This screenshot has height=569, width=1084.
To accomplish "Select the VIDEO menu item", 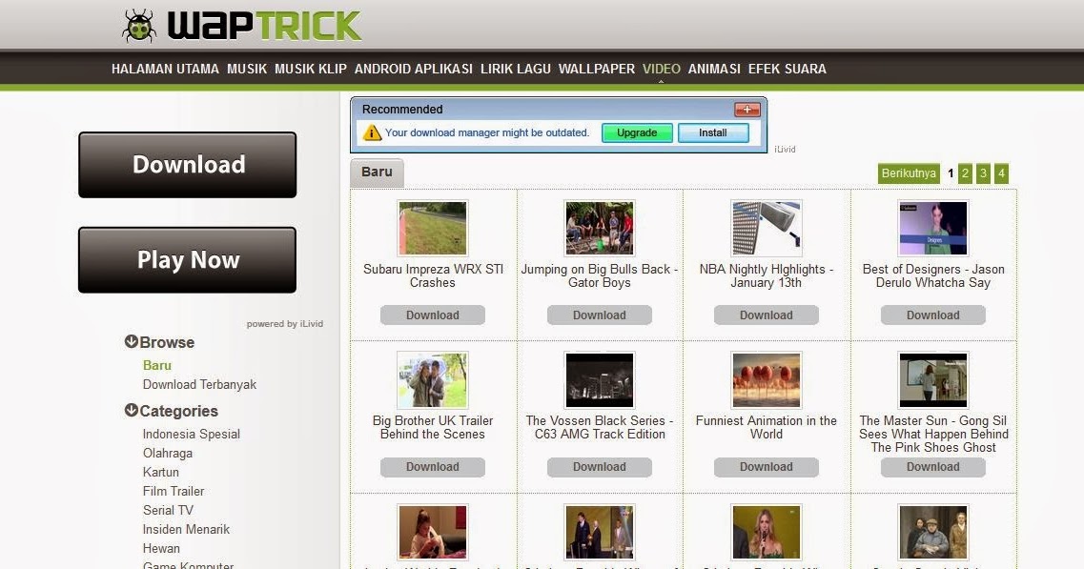I will point(662,70).
